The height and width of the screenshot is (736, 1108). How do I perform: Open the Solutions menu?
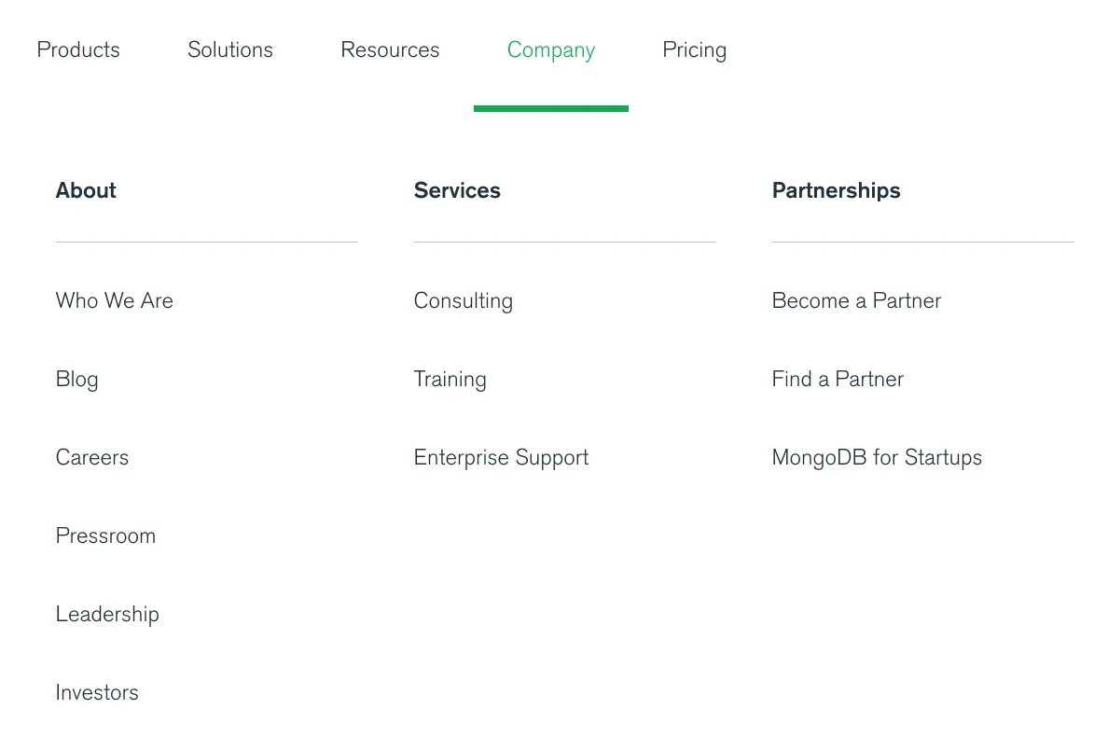[230, 50]
